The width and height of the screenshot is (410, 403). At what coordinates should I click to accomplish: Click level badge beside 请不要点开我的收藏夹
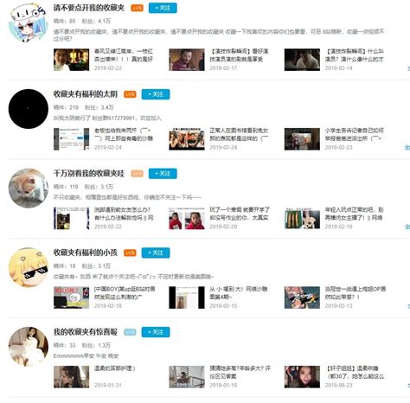(x=137, y=8)
